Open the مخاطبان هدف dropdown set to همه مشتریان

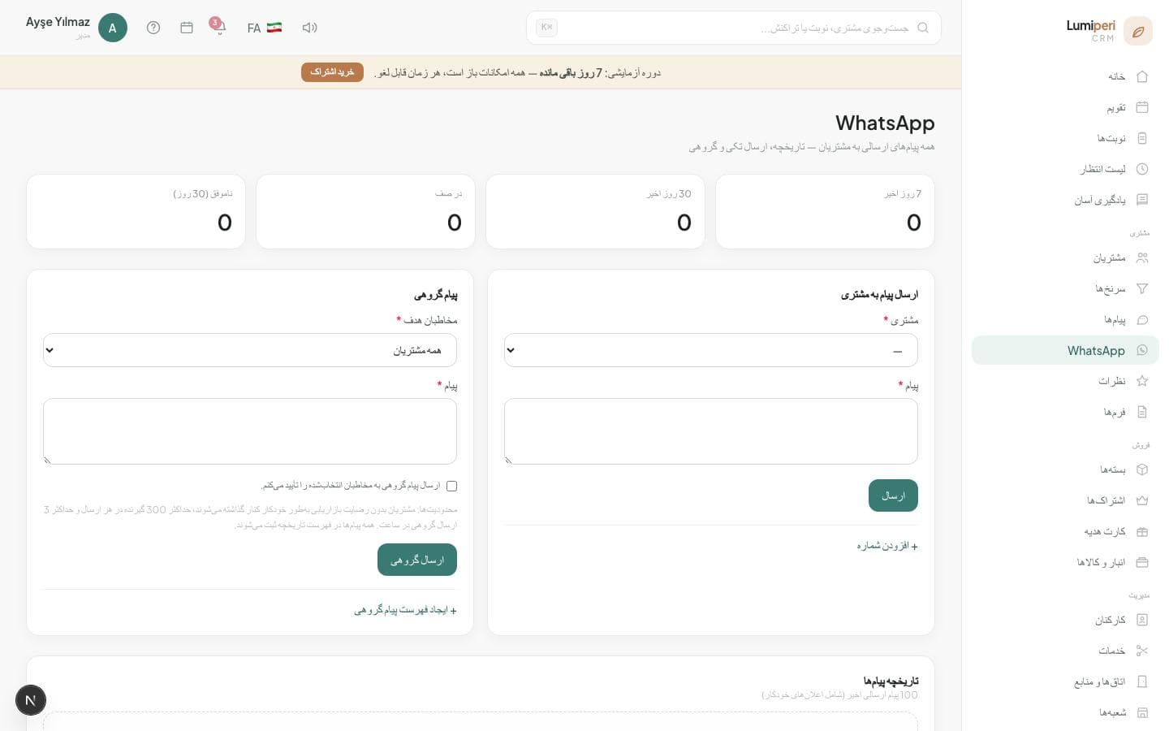point(250,350)
